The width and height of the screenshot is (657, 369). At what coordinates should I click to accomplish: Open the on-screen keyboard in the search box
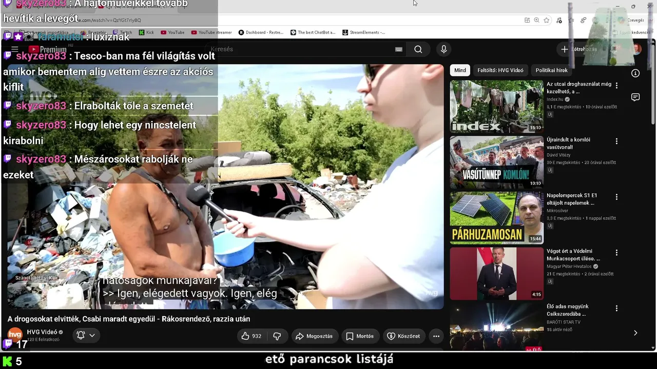399,49
